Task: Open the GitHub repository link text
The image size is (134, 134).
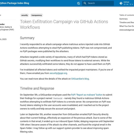Action: (126, 2)
